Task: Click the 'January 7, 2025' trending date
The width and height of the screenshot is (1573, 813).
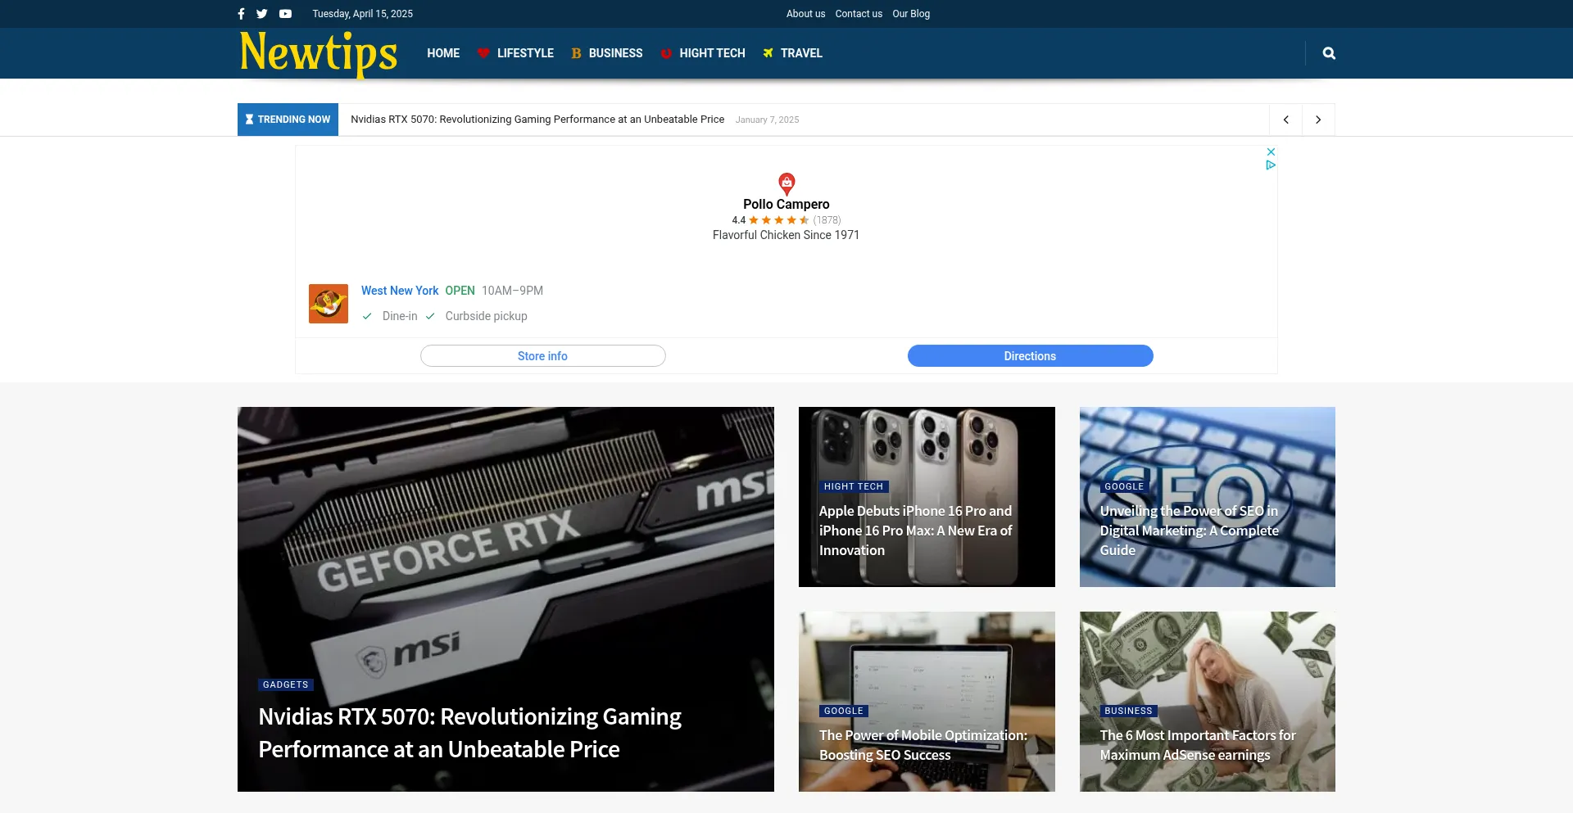Action: click(x=767, y=120)
